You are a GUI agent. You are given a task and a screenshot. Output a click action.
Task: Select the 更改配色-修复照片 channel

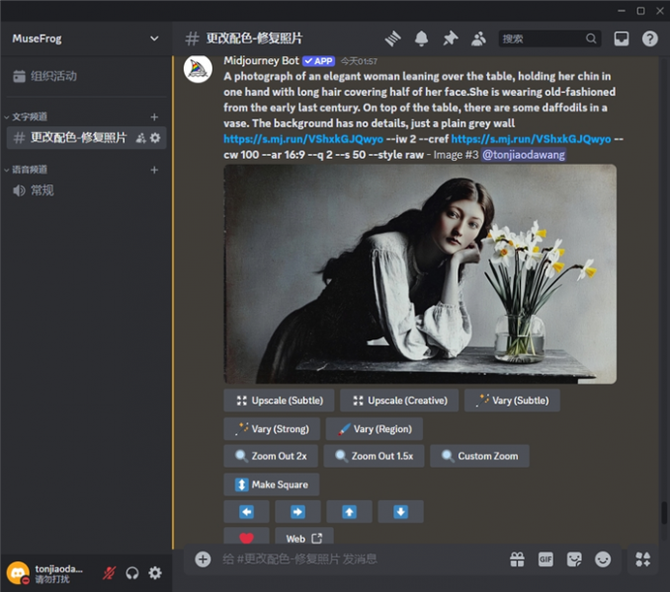[86, 138]
